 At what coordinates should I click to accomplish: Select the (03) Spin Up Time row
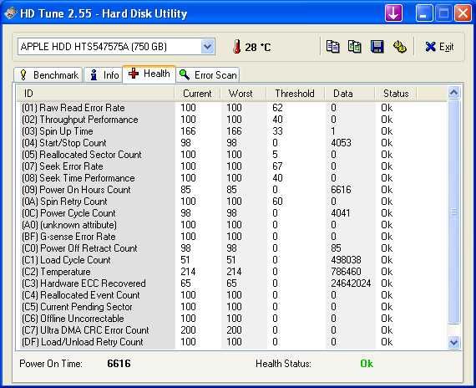tap(232, 131)
